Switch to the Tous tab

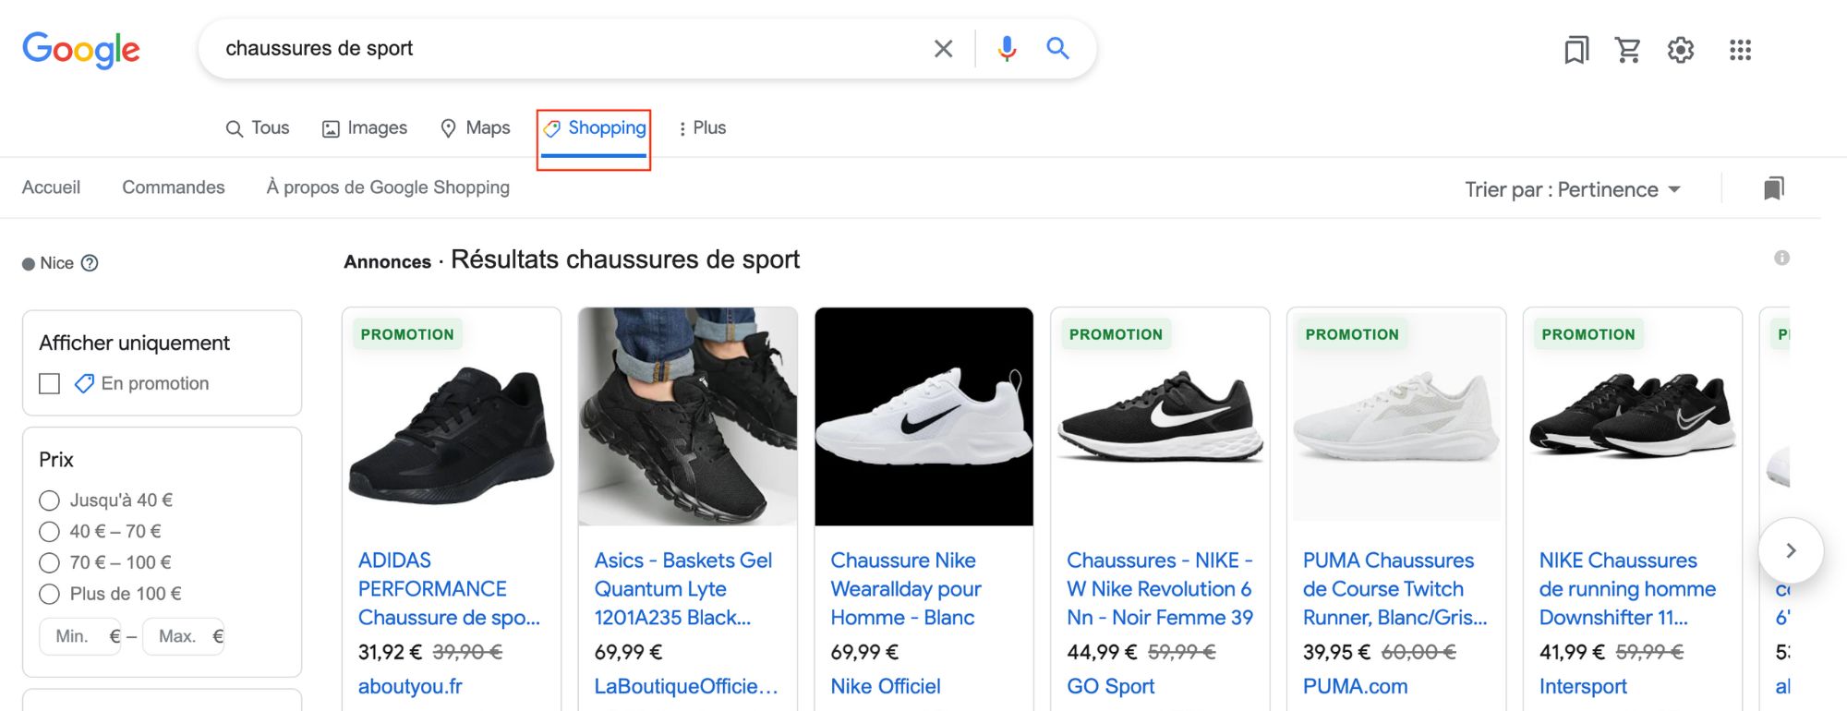click(258, 128)
